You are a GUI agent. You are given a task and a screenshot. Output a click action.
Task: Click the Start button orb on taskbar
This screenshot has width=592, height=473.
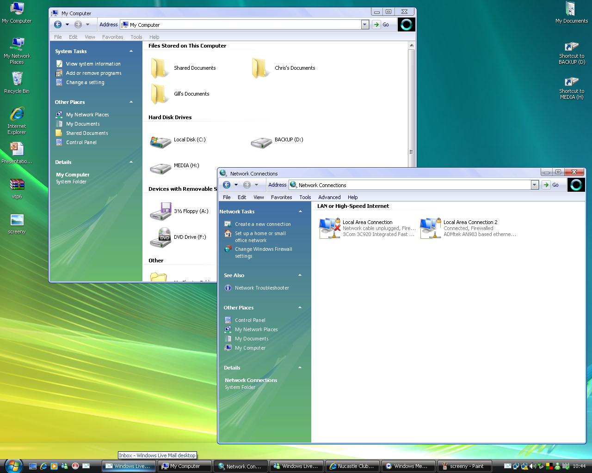pyautogui.click(x=12, y=465)
